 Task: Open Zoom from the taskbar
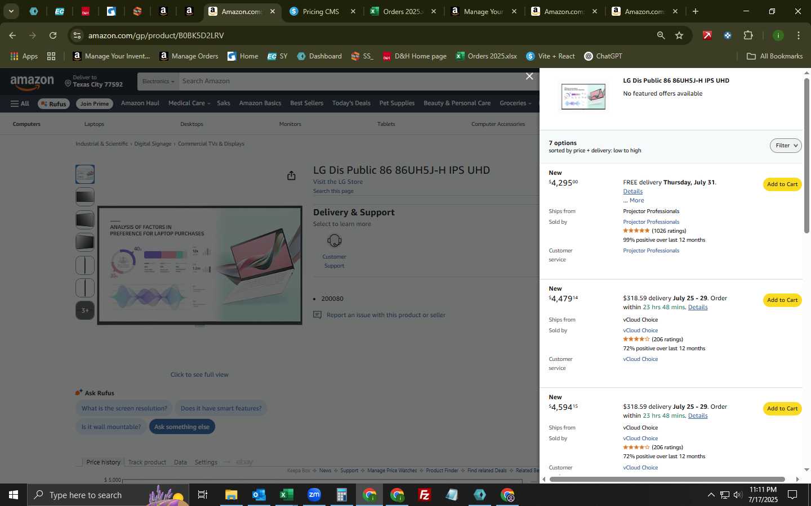pyautogui.click(x=314, y=495)
